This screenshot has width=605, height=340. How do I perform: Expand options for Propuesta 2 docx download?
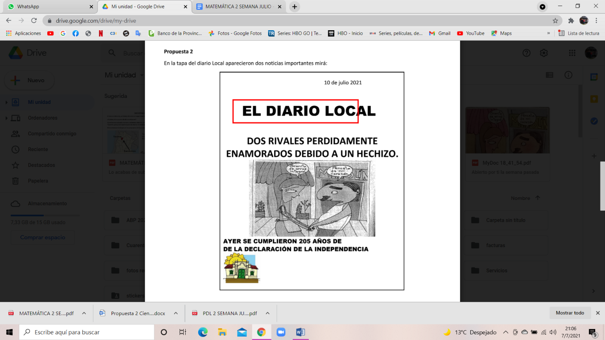coord(176,313)
